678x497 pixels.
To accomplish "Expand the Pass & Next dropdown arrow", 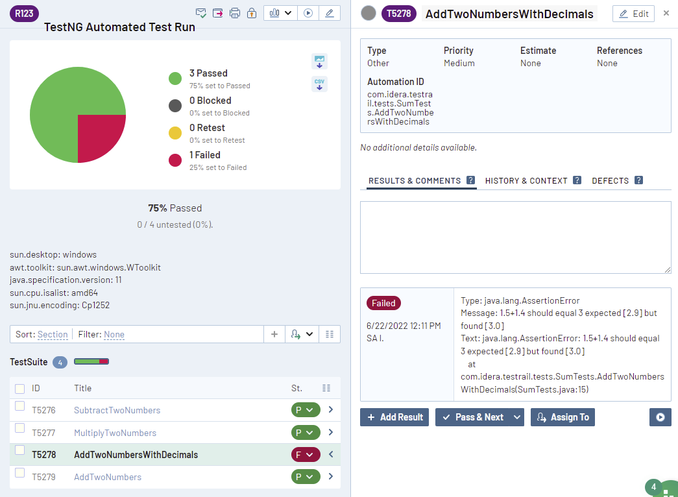I will (x=517, y=417).
